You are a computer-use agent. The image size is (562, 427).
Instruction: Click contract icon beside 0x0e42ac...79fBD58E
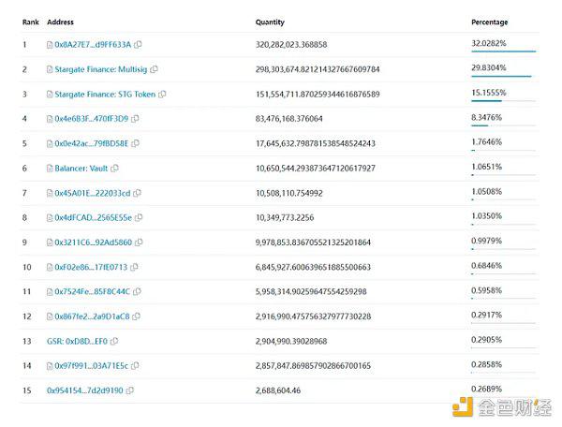tap(50, 143)
